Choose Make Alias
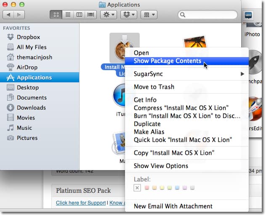266x216 pixels. click(x=187, y=132)
